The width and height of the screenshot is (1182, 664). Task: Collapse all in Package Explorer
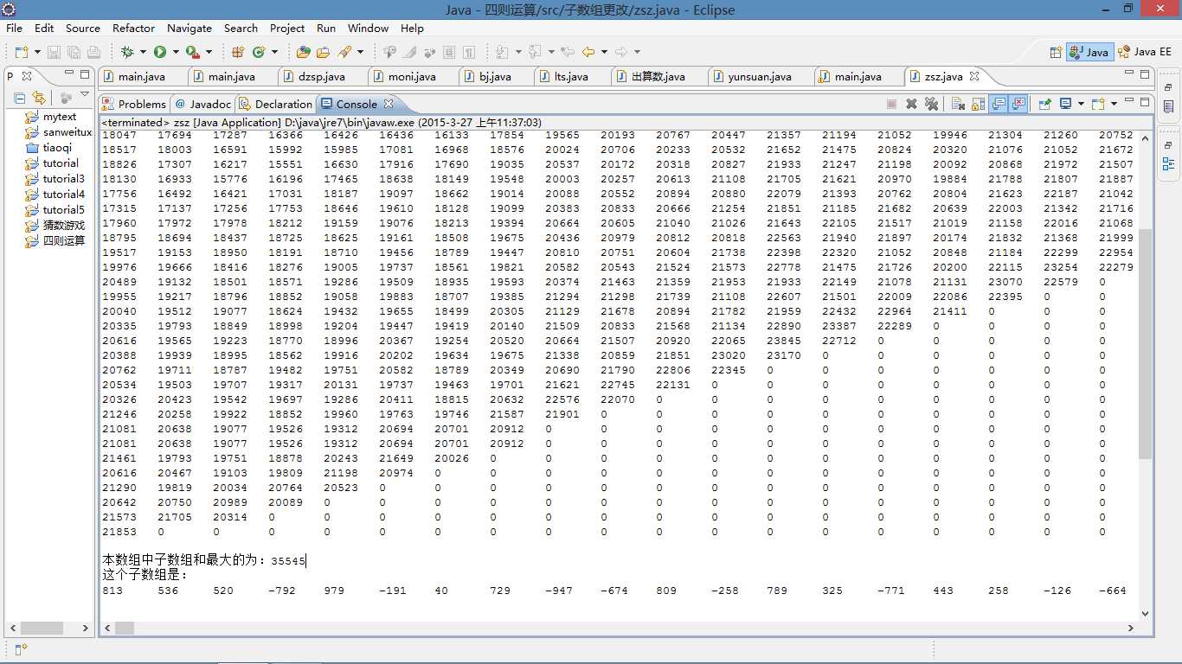[20, 98]
